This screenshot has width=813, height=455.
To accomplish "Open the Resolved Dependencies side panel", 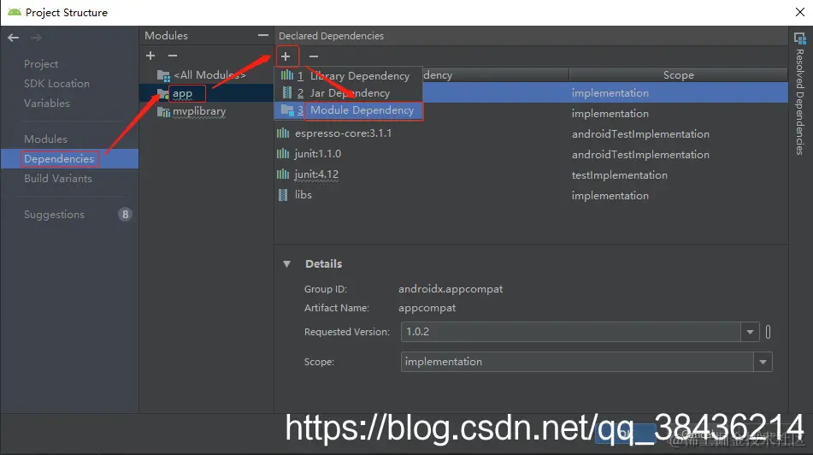I will tap(800, 96).
